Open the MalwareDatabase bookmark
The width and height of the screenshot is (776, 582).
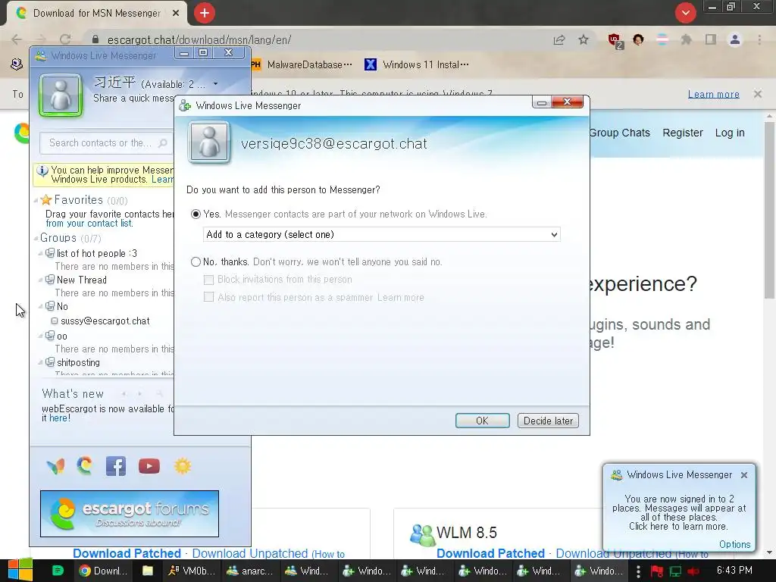point(302,65)
